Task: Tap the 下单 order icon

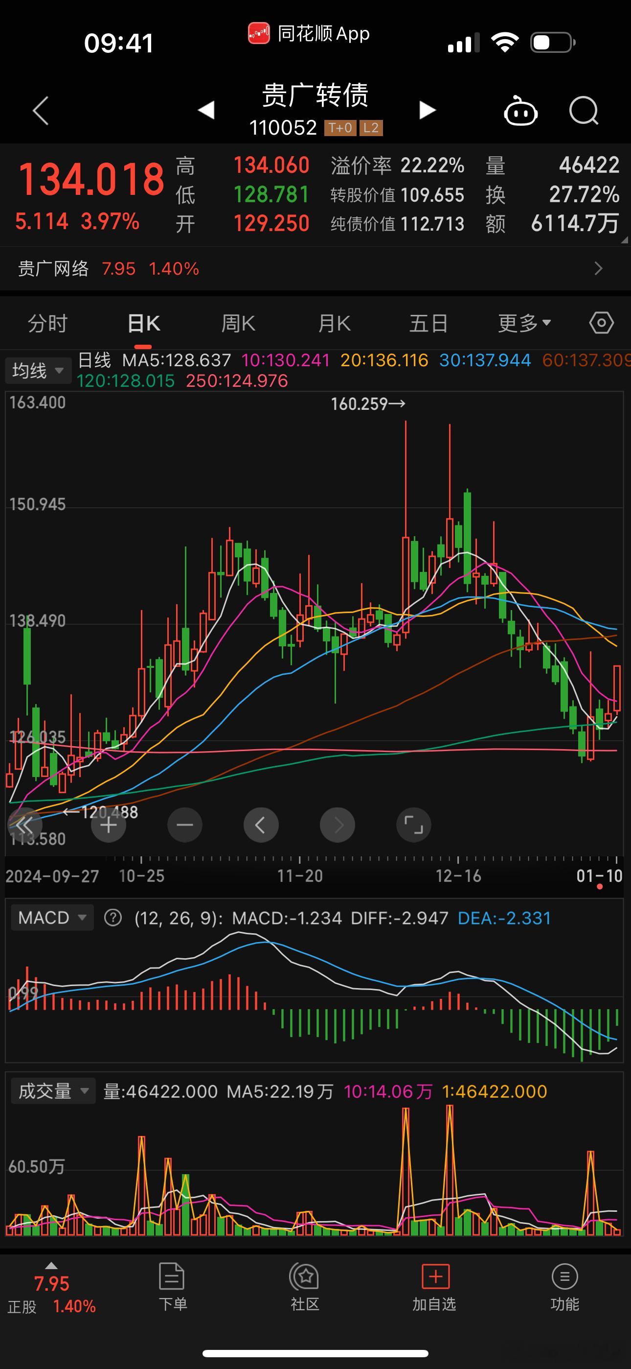Action: pos(172,1287)
